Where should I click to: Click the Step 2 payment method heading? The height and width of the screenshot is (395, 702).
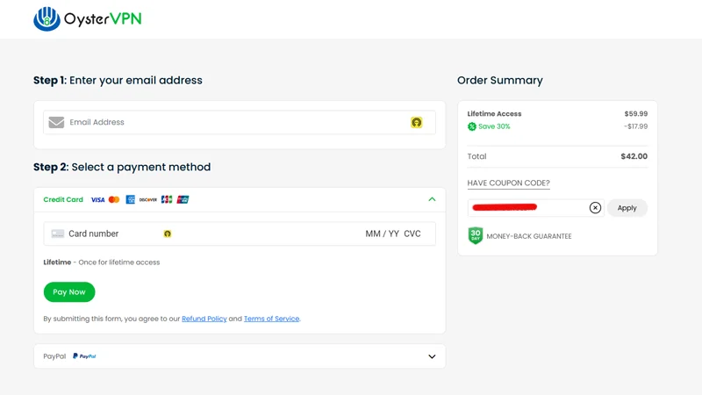tap(122, 167)
